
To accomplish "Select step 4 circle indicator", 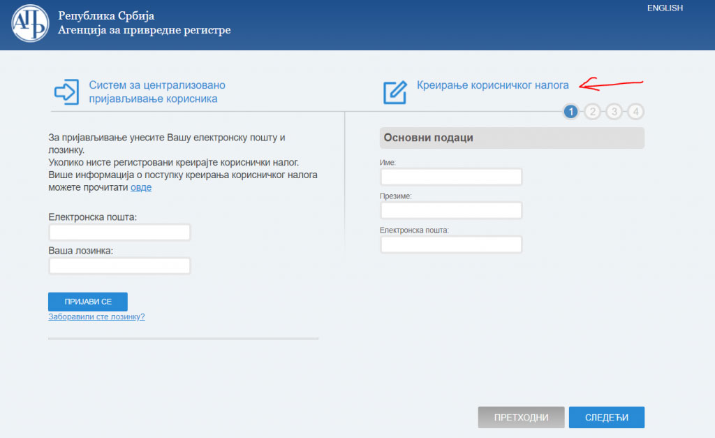I will pyautogui.click(x=635, y=112).
